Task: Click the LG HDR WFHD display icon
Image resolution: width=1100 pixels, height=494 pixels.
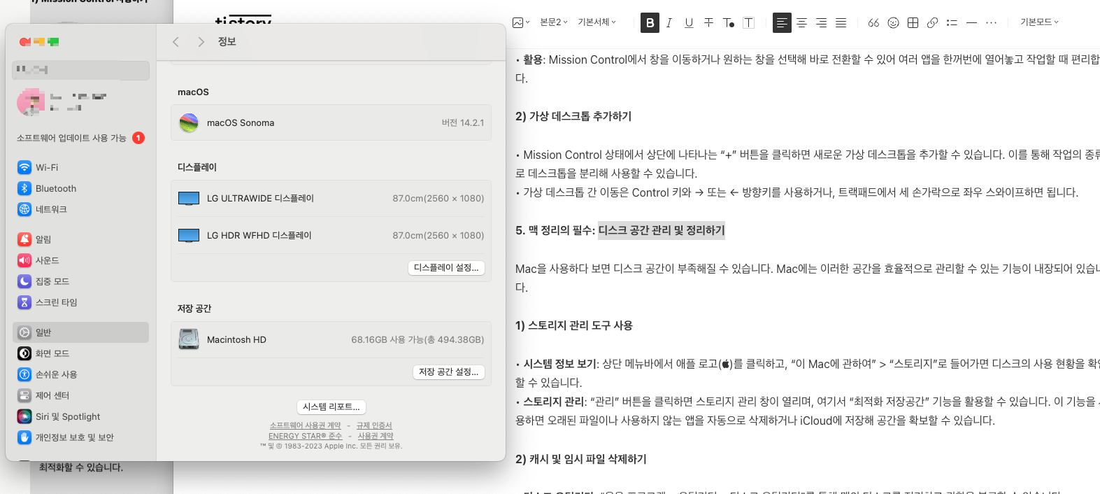Action: coord(189,236)
